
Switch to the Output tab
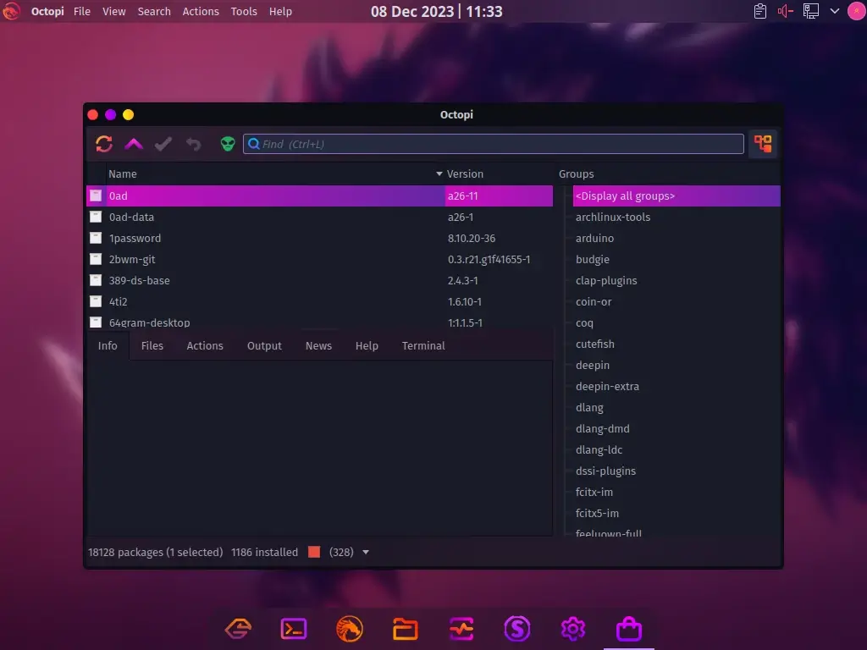pyautogui.click(x=264, y=346)
